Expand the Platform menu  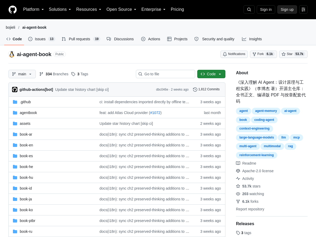[33, 9]
